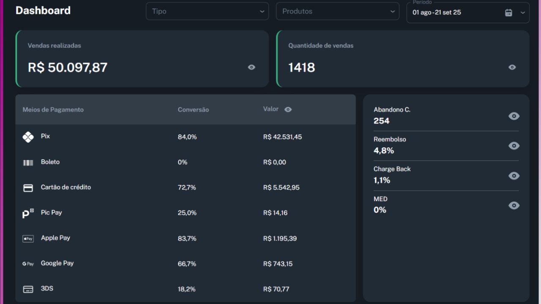This screenshot has height=304, width=541.
Task: Click the Cartão de crédito card icon
Action: (28, 187)
